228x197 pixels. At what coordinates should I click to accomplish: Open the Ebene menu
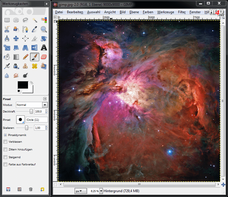134,12
